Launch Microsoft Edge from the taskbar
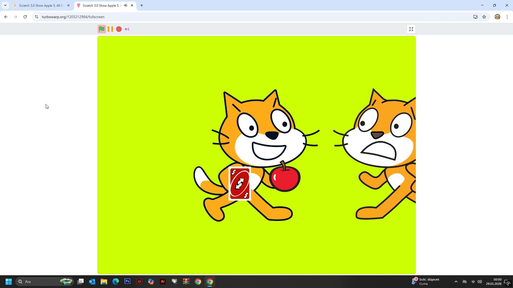The image size is (513, 288). coord(115,282)
